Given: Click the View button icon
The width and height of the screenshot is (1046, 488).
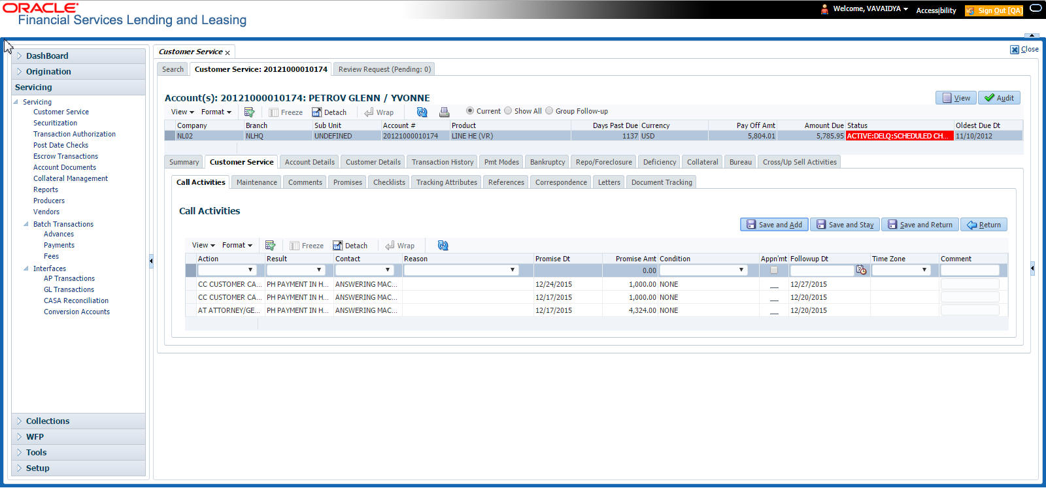Looking at the screenshot, I should click(x=947, y=98).
